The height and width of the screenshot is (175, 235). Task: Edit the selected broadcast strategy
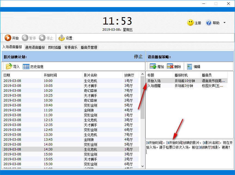coord(190,66)
